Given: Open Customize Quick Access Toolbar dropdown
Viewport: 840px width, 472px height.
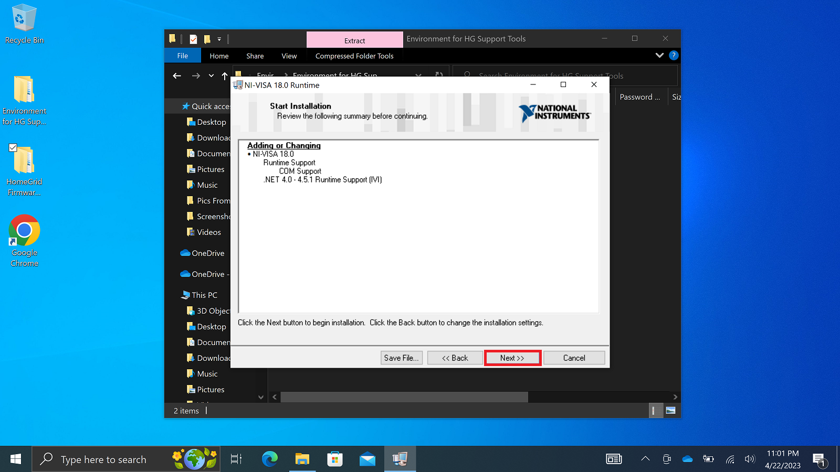Looking at the screenshot, I should (x=219, y=39).
